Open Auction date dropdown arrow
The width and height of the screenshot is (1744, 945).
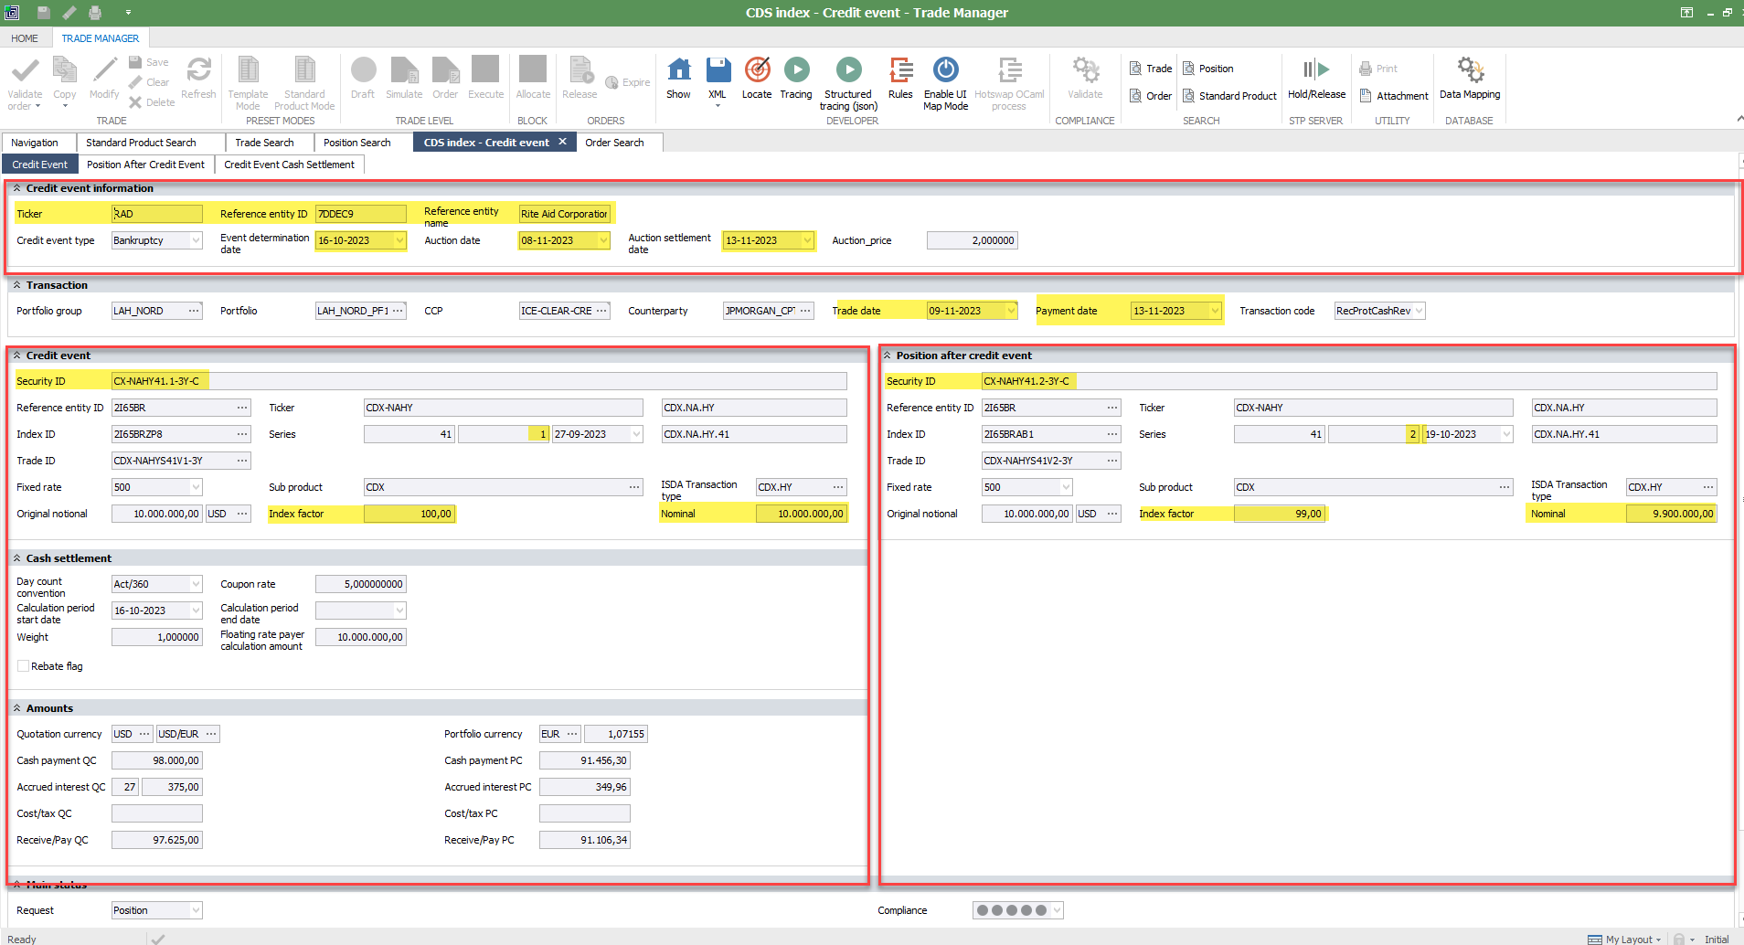[x=603, y=240]
